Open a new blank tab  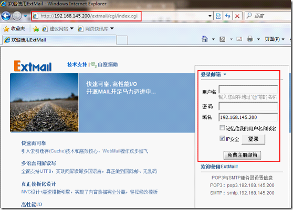click(122, 40)
